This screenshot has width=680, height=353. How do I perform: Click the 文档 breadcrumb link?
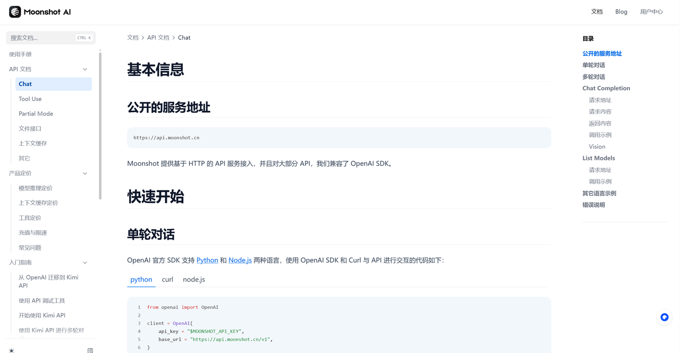click(x=133, y=38)
